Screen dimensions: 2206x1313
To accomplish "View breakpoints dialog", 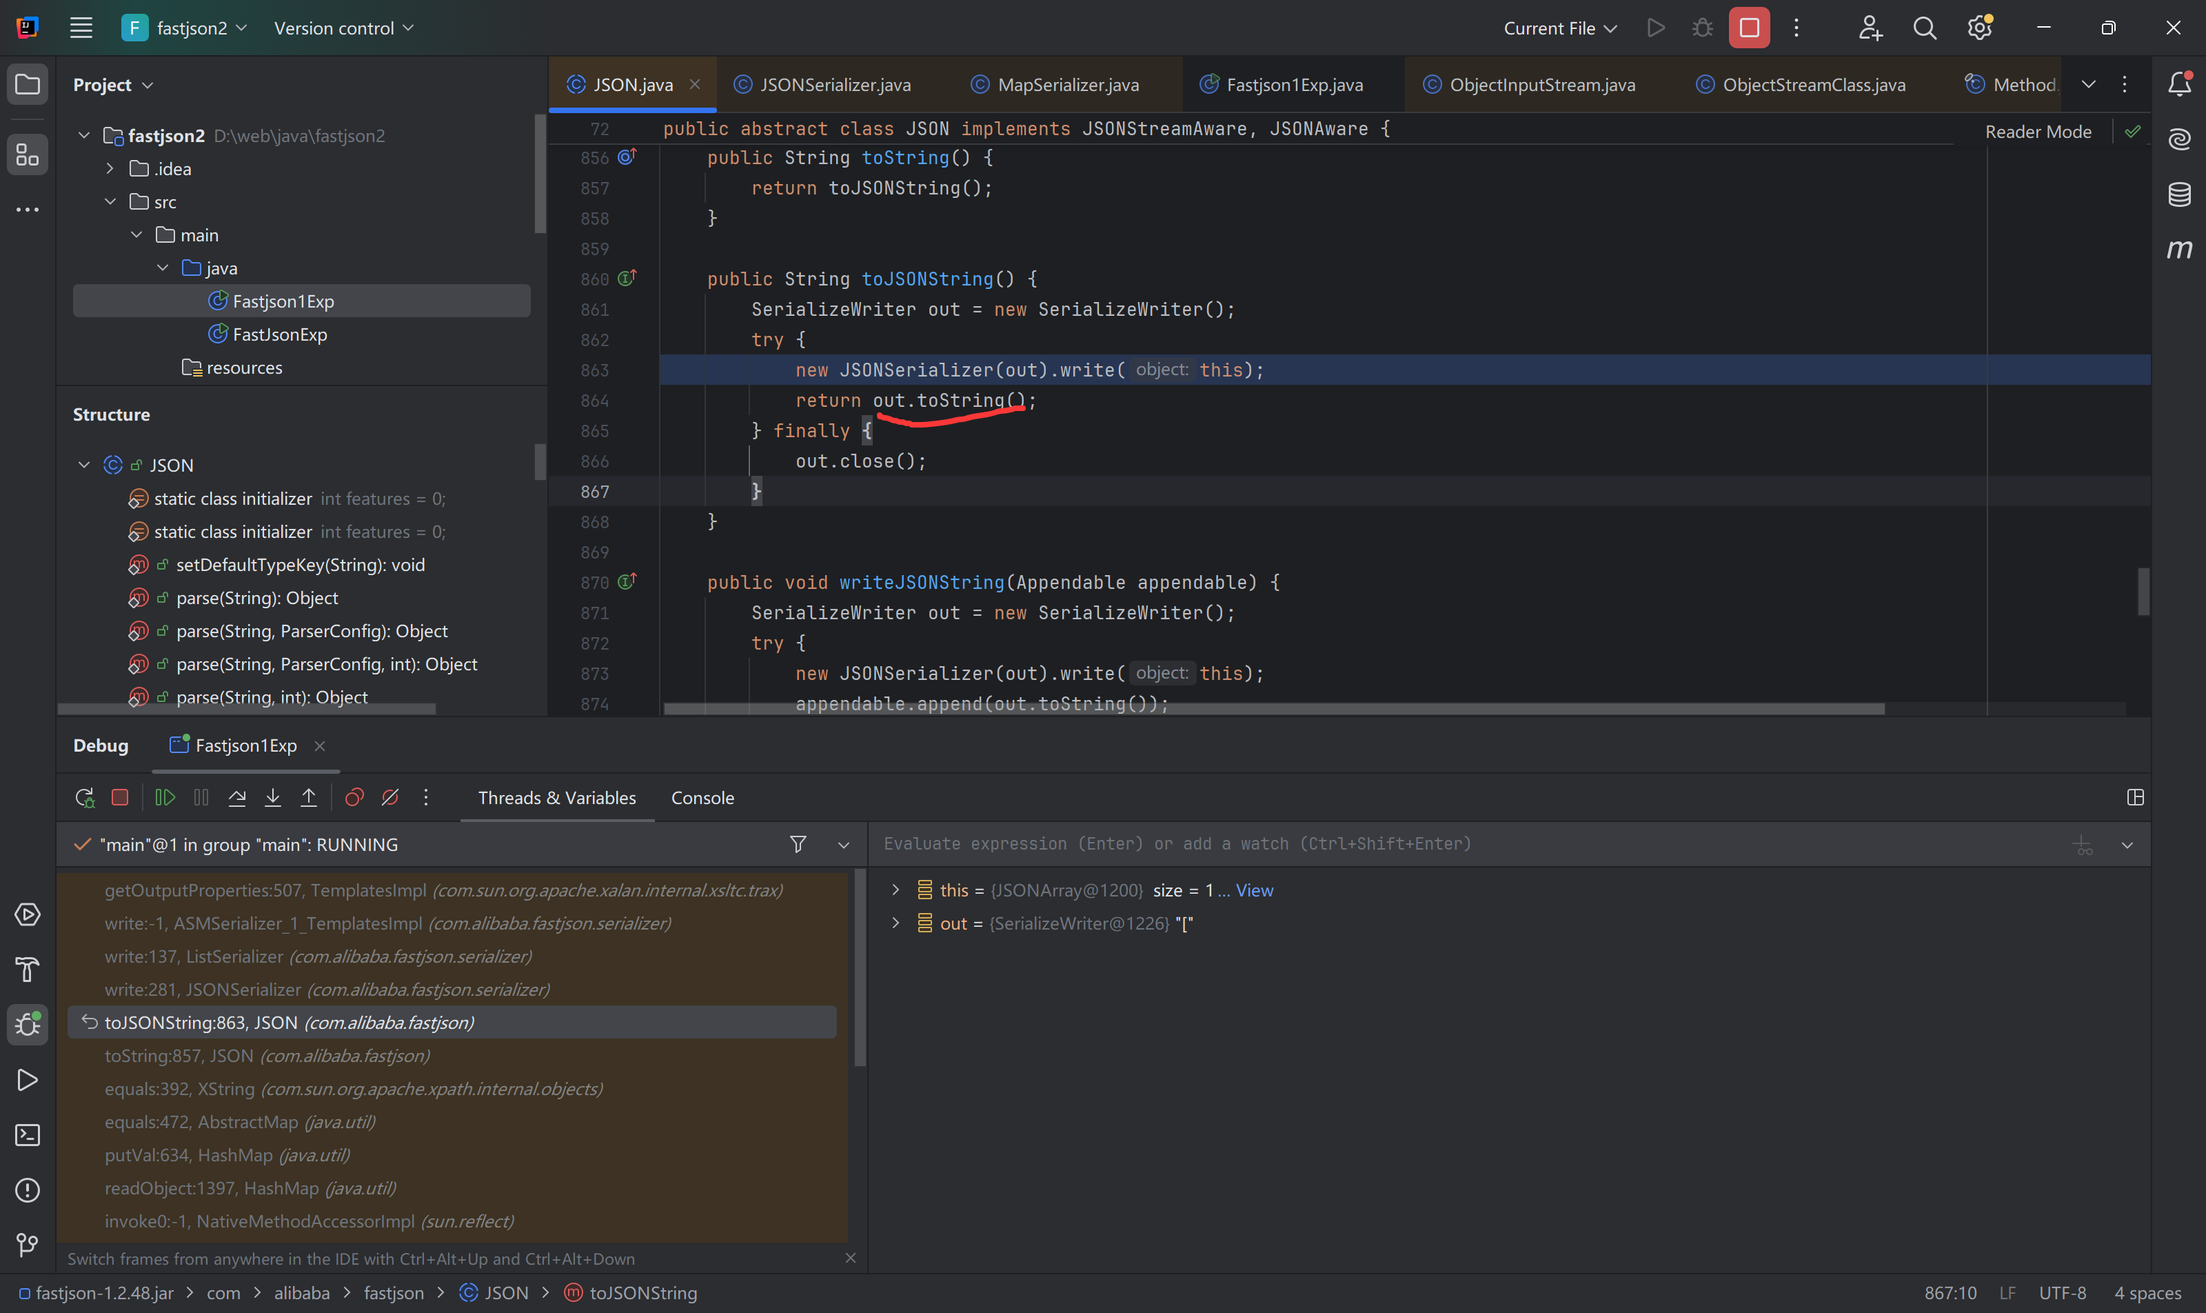I will tap(354, 798).
